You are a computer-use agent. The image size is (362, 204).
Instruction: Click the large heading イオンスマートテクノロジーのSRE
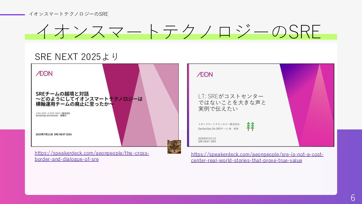[x=178, y=31]
